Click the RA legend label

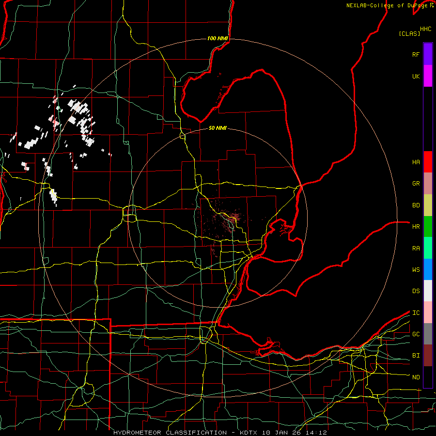pos(416,249)
